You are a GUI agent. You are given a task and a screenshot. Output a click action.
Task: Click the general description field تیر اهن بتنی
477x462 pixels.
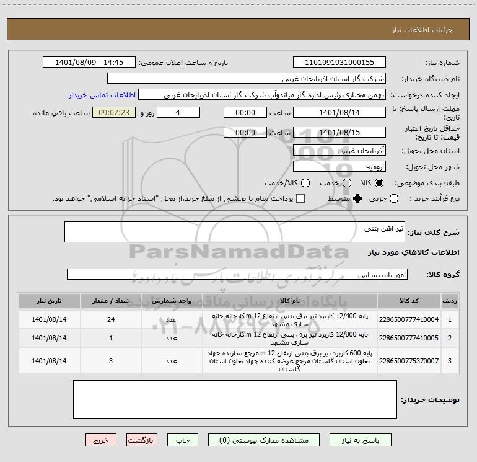[235, 232]
